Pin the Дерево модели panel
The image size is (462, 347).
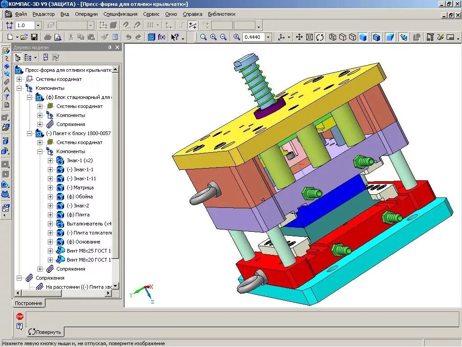click(x=110, y=47)
